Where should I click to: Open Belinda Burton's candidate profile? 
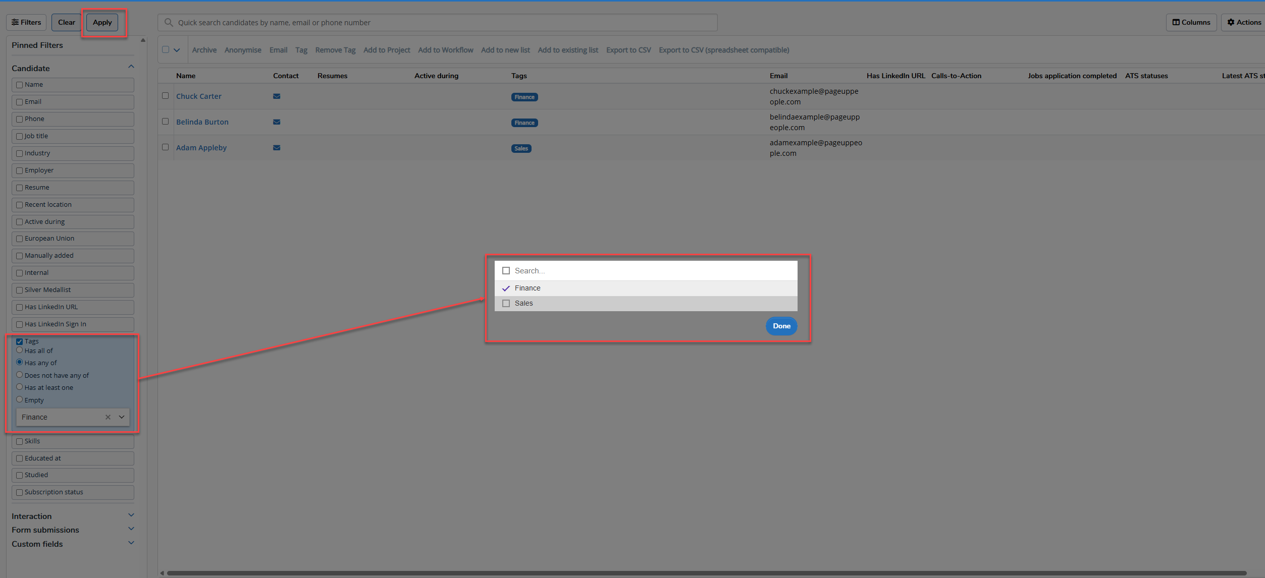(x=202, y=122)
